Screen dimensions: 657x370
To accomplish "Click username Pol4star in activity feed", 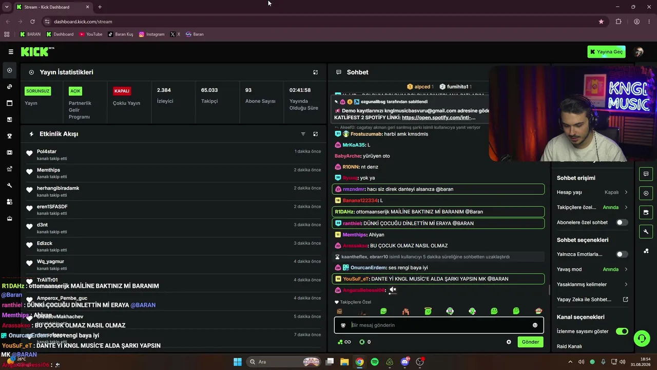I will (47, 152).
